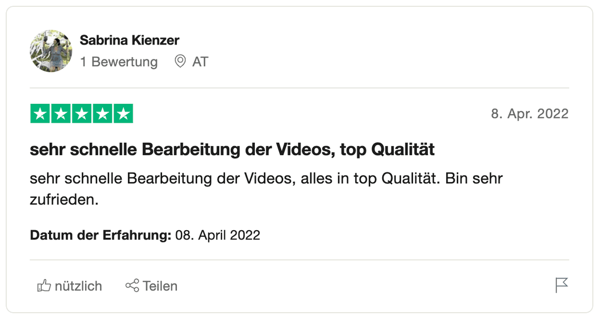Open Sabrina Kienzer's profile picture
Screen dimensions: 601x319
[51, 51]
